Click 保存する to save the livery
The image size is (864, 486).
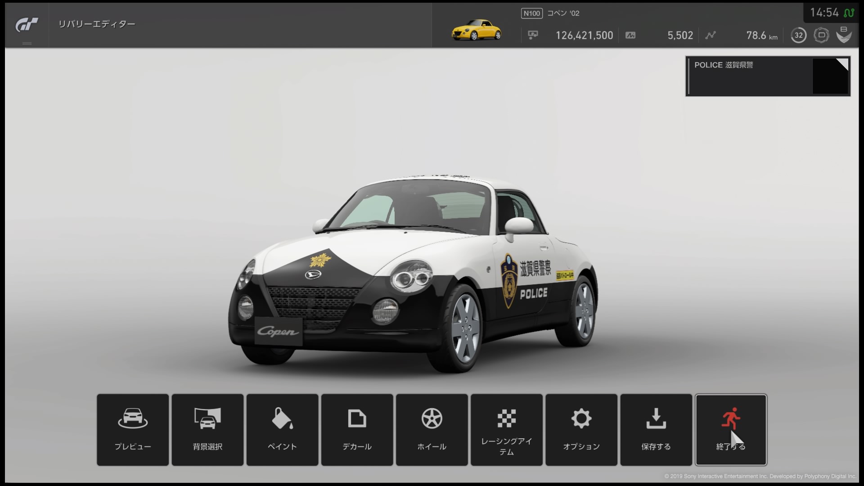tap(656, 430)
